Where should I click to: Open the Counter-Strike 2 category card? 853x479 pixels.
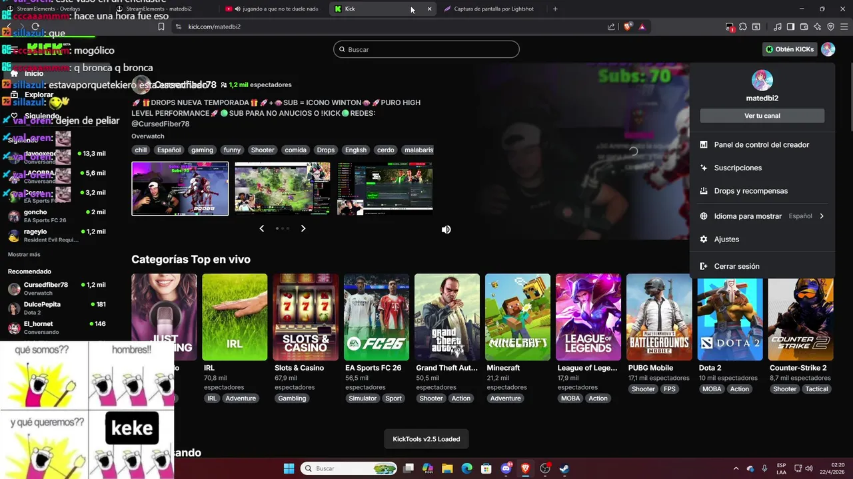[x=800, y=317]
